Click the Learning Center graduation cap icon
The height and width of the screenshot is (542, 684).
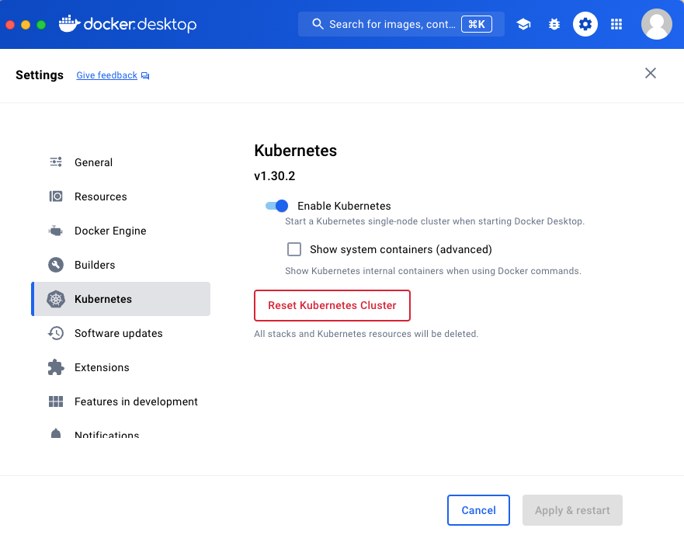point(523,24)
